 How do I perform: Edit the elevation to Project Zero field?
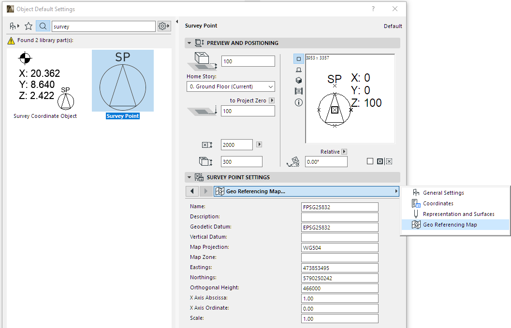point(248,111)
